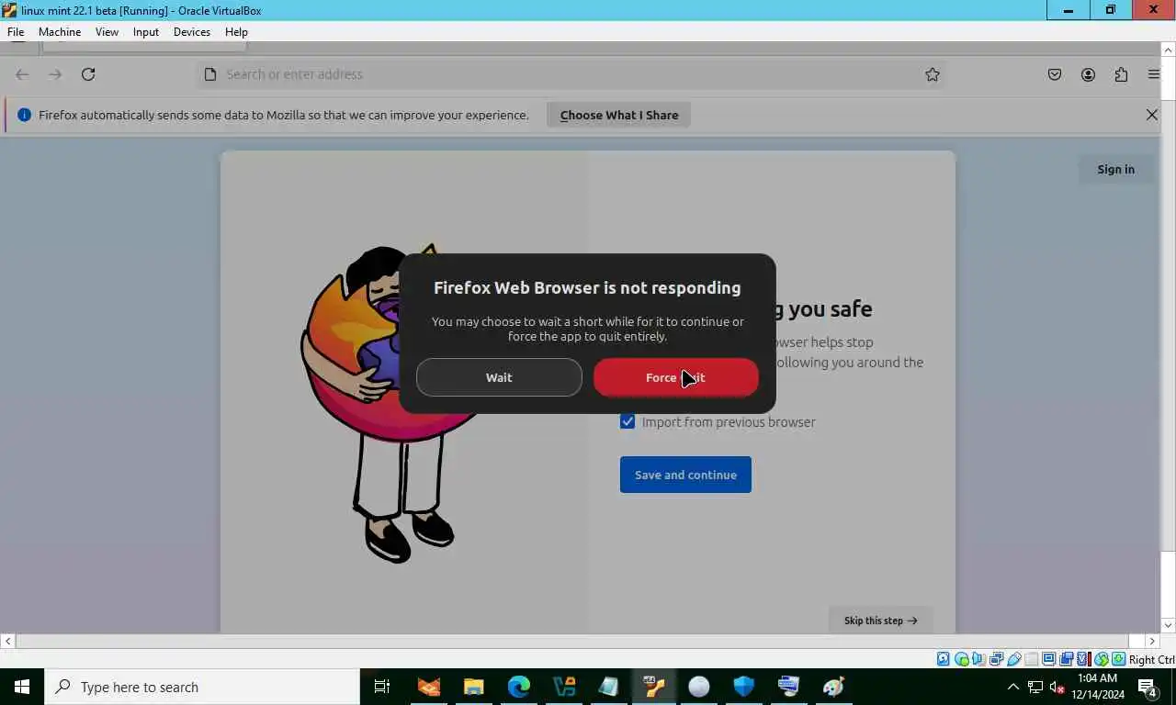Click VirtualBox USB status icon
Viewport: 1176px width, 705px height.
[x=1014, y=659]
